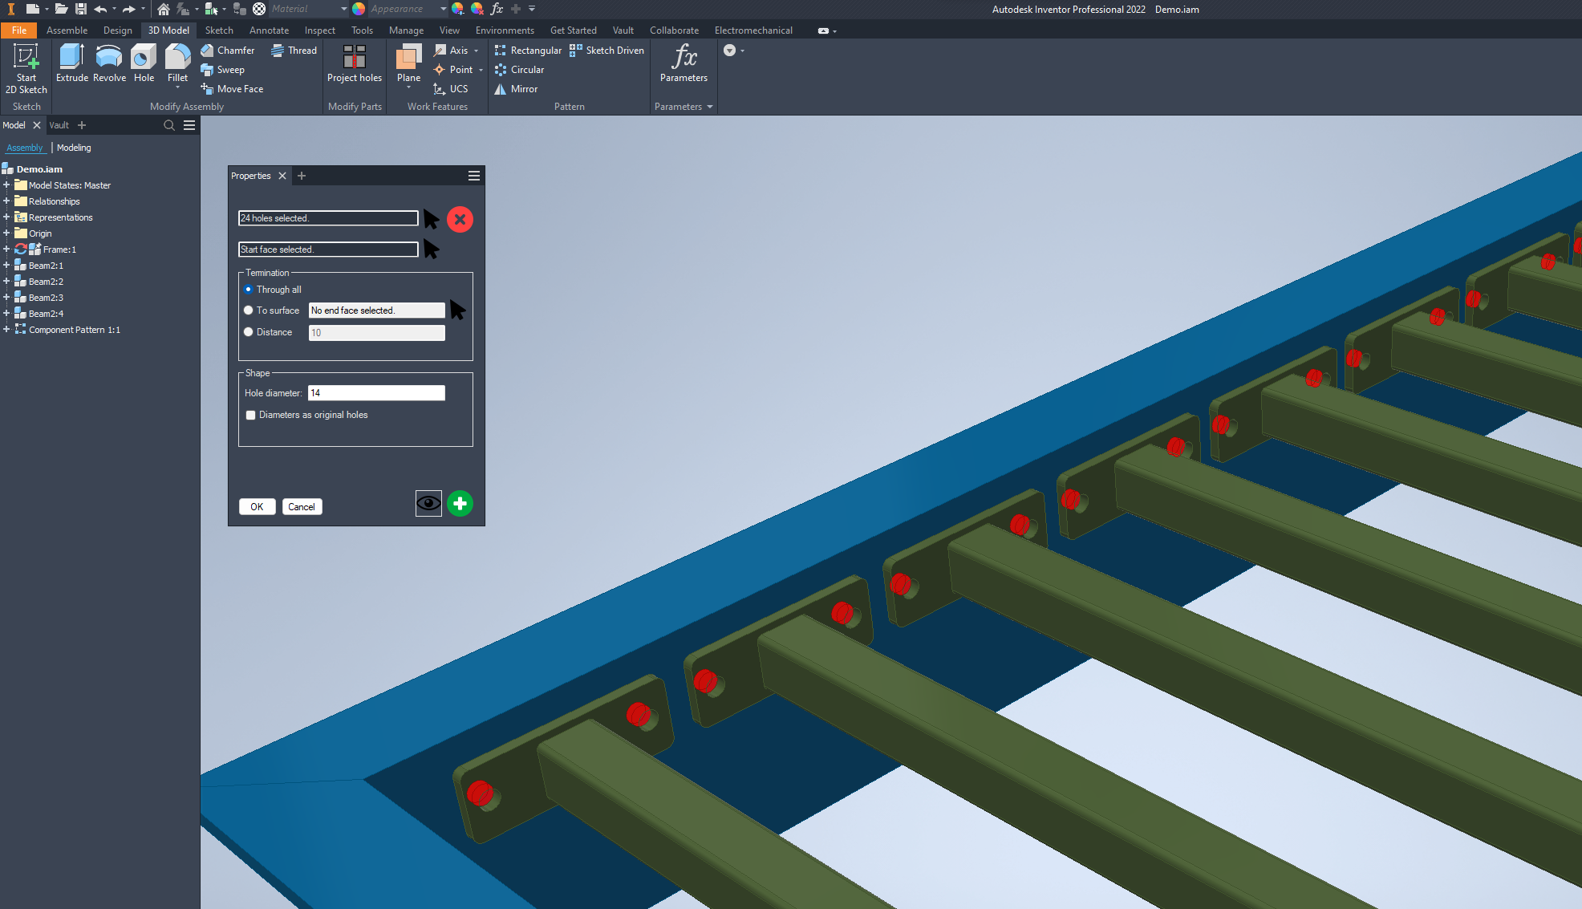Image resolution: width=1582 pixels, height=909 pixels.
Task: Expand Component Pattern 1:1 node
Action: [6, 330]
